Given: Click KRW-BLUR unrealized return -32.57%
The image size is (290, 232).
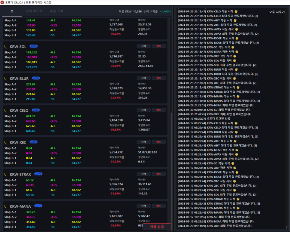Looking at the screenshot, I should pyautogui.click(x=115, y=98).
